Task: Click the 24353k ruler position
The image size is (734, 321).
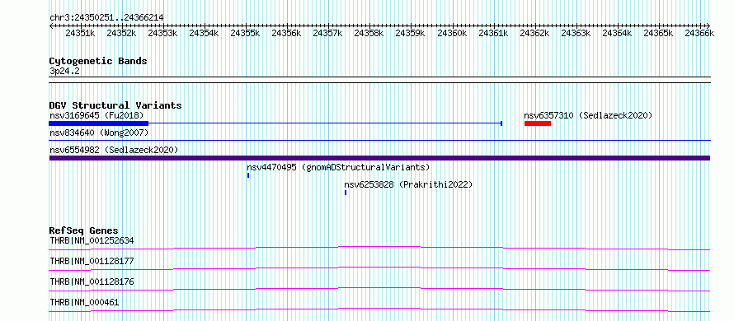Action: pos(162,33)
